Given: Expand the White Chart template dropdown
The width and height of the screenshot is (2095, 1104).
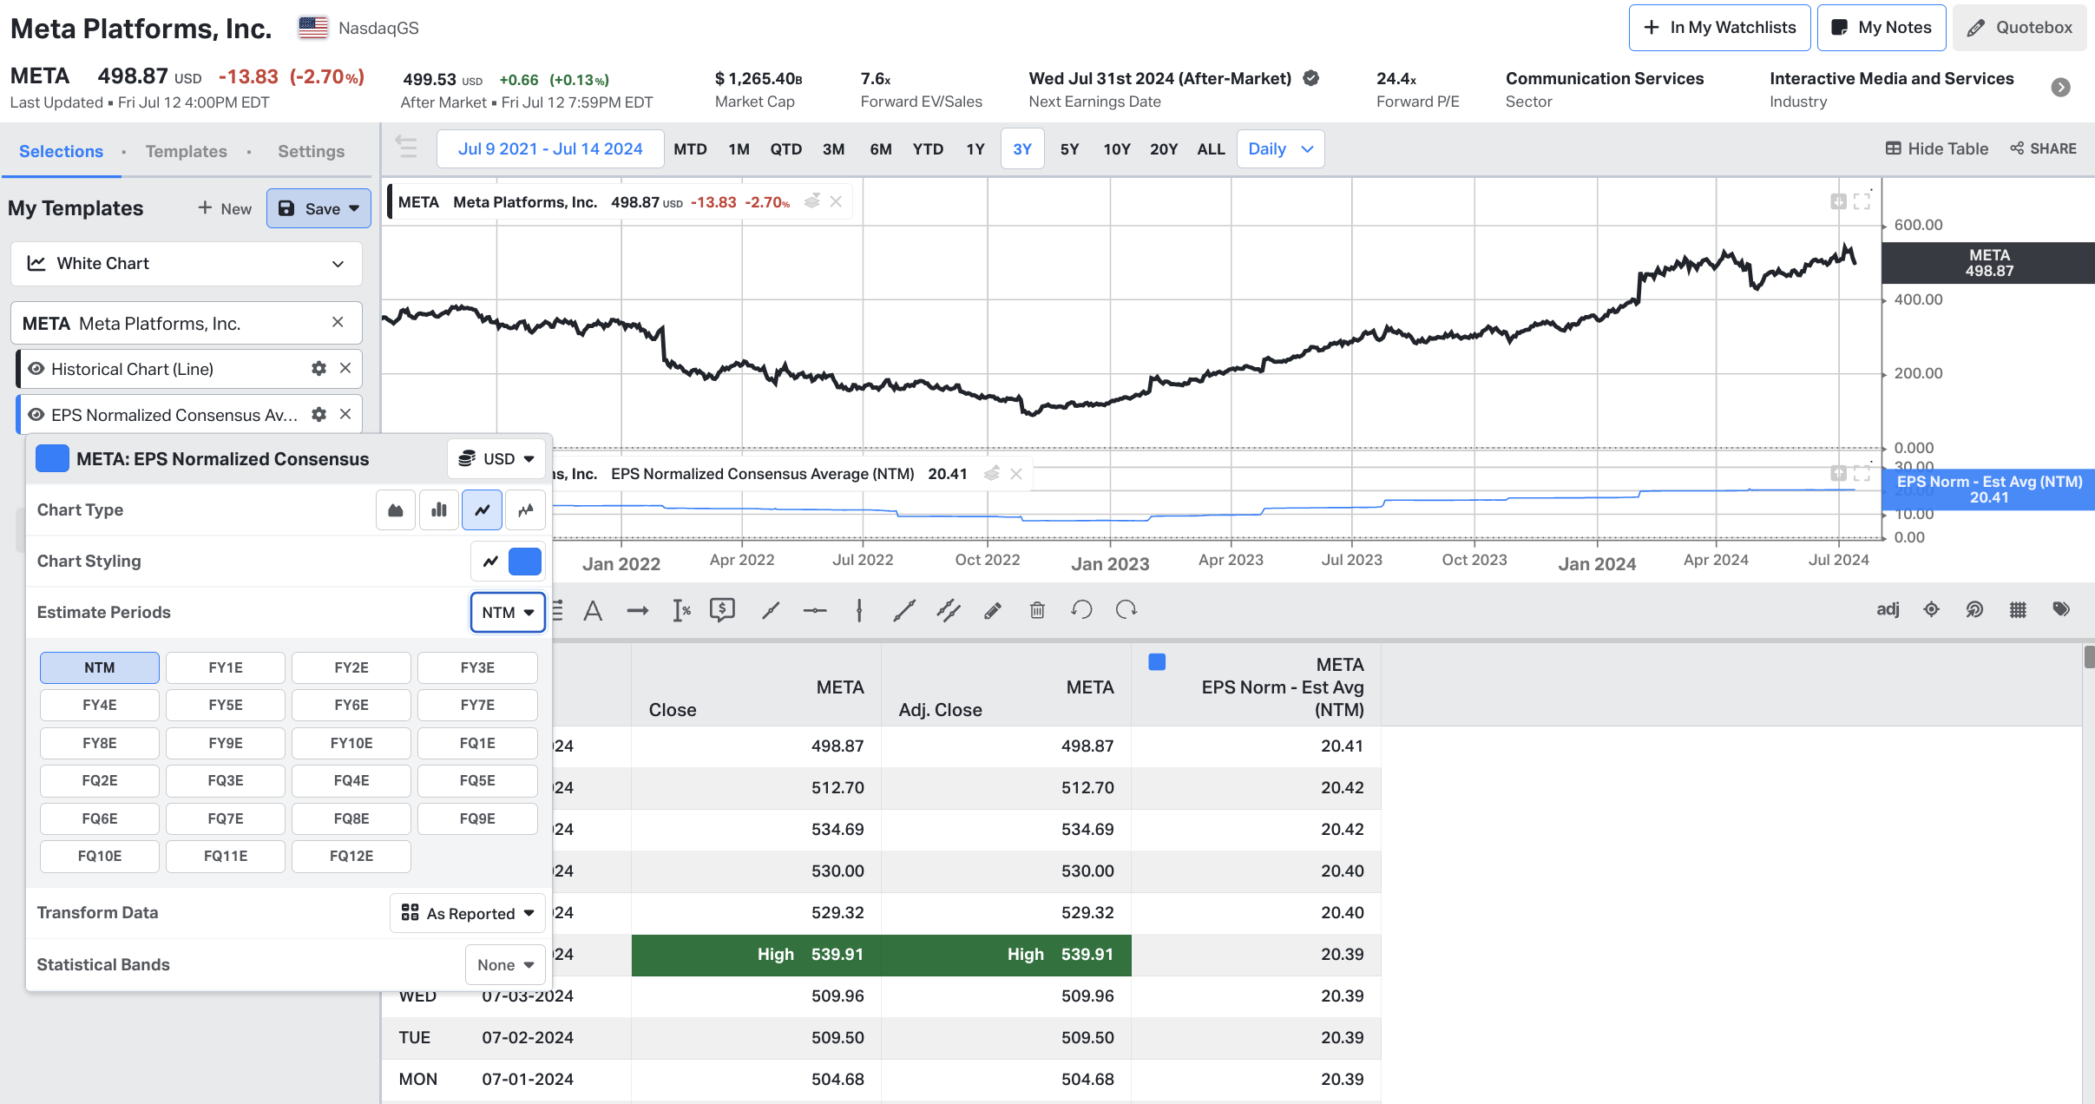Looking at the screenshot, I should tap(187, 263).
